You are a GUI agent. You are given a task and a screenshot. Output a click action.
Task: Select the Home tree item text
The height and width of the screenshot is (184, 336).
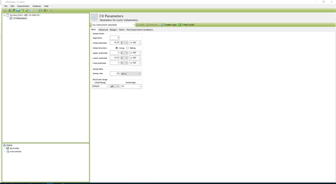coord(9,145)
